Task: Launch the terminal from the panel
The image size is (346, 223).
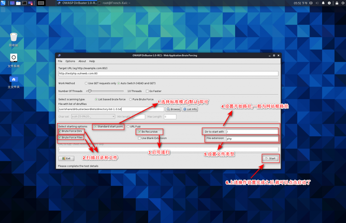Action: tap(24, 3)
